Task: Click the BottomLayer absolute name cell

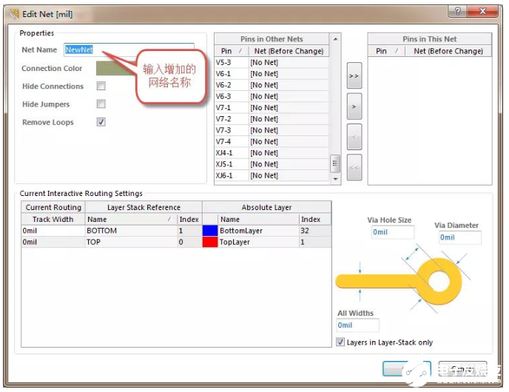Action: pyautogui.click(x=258, y=231)
